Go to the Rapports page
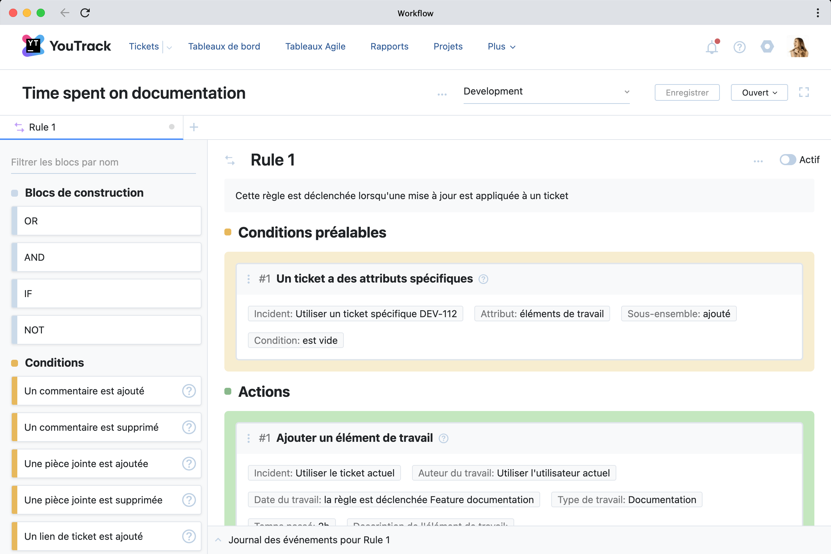Image resolution: width=831 pixels, height=554 pixels. [x=389, y=46]
